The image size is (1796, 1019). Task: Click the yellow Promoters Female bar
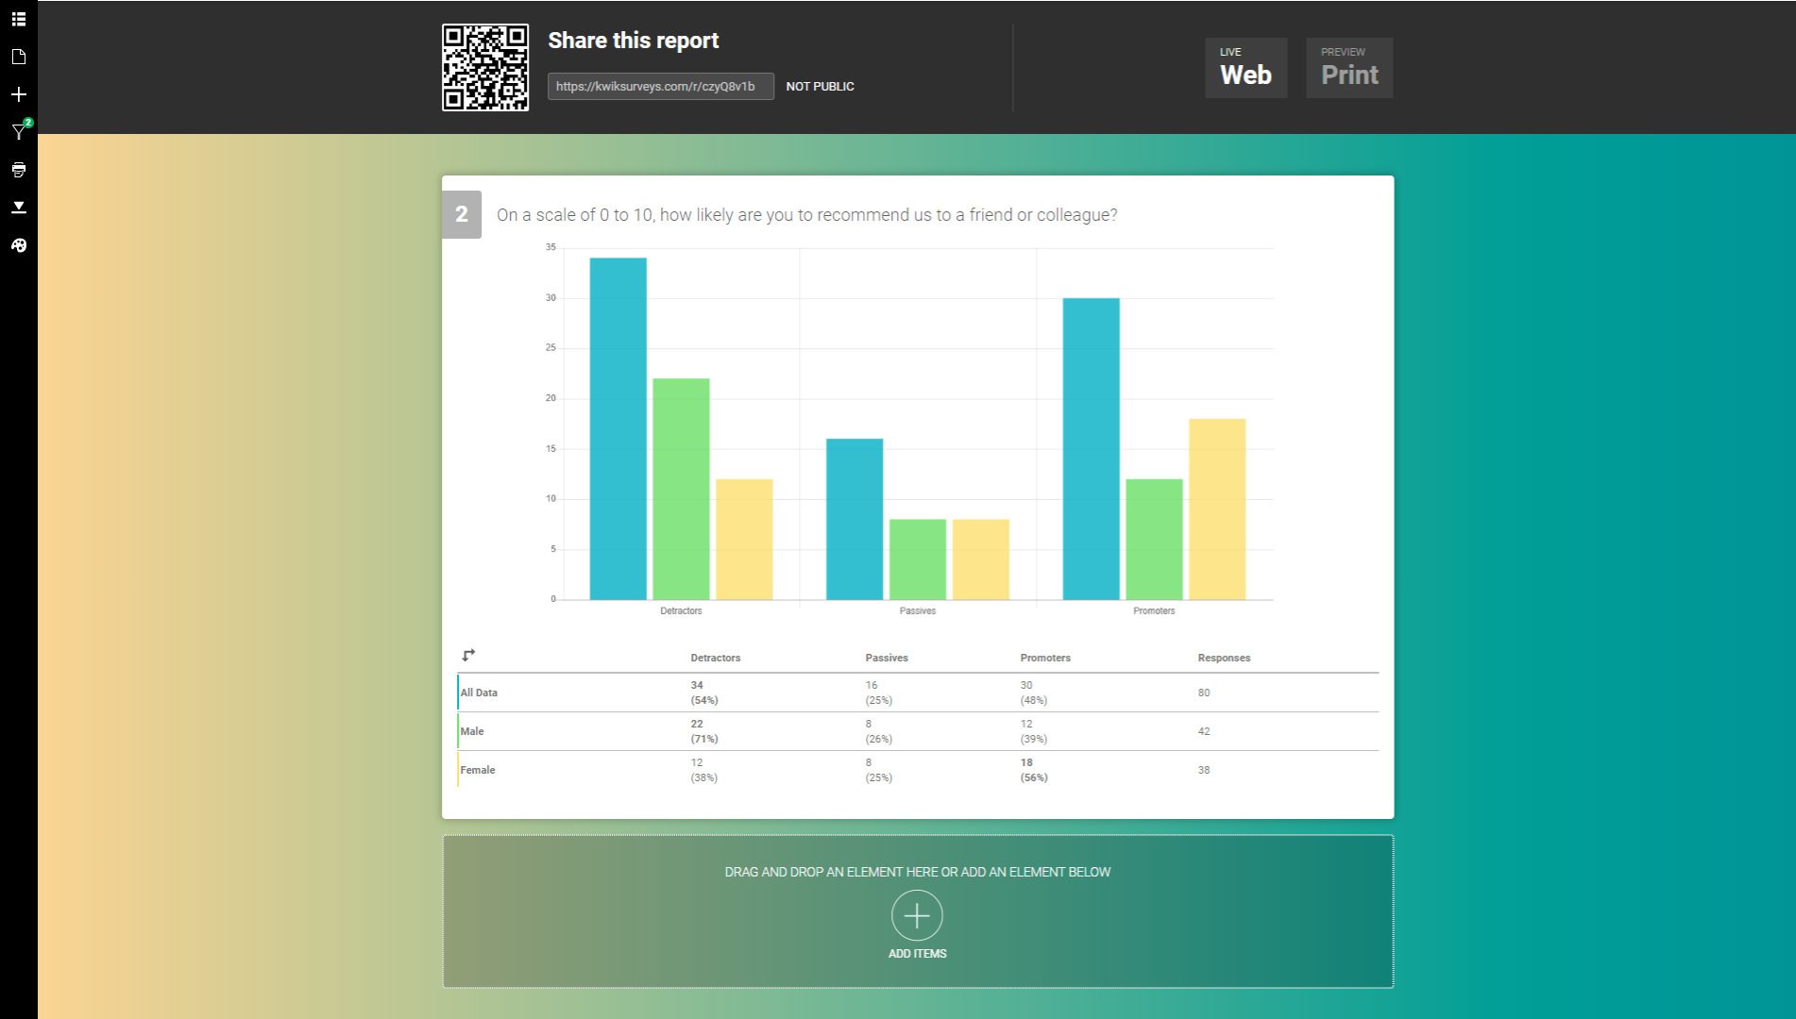(x=1216, y=509)
